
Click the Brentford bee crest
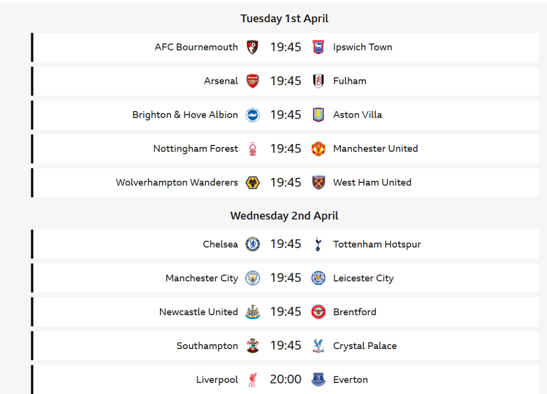[318, 312]
